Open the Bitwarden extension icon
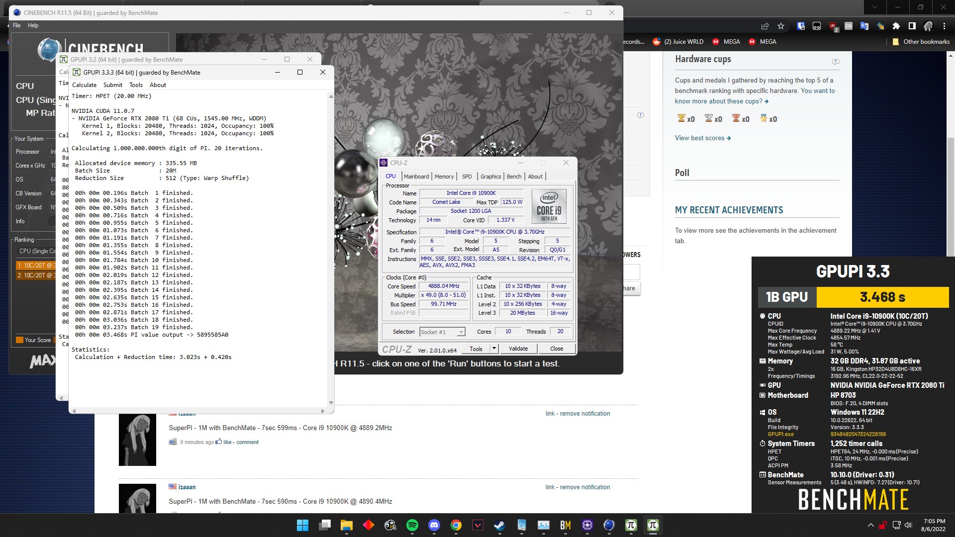 tap(801, 26)
